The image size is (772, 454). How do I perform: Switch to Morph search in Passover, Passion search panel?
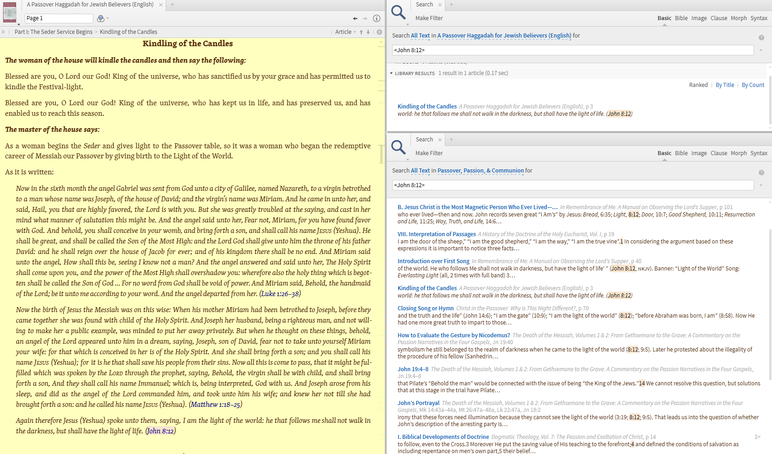click(739, 153)
